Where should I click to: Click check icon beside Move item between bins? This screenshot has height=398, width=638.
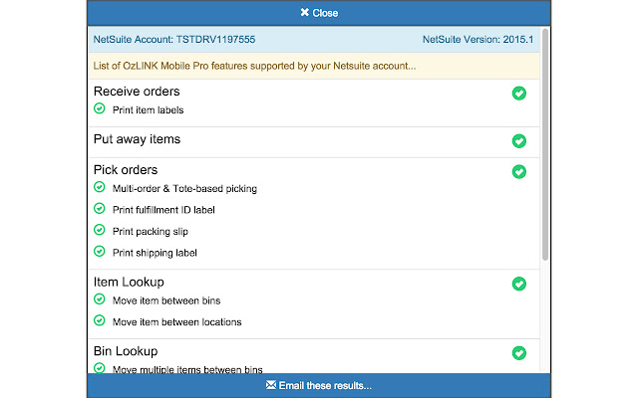point(100,299)
